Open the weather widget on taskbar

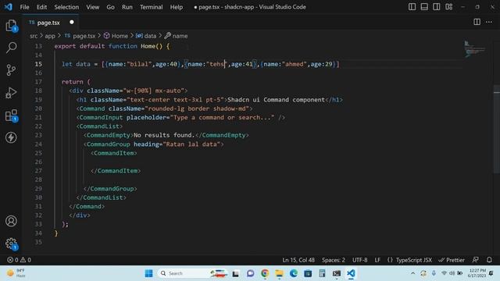[x=16, y=273]
